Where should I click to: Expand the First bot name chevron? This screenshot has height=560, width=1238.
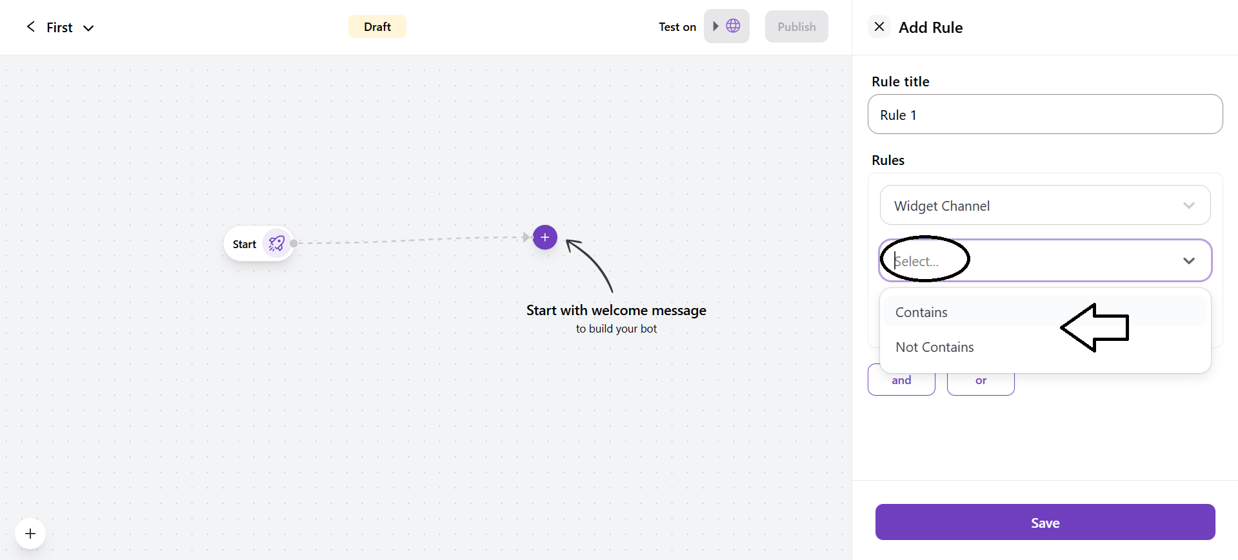coord(88,28)
